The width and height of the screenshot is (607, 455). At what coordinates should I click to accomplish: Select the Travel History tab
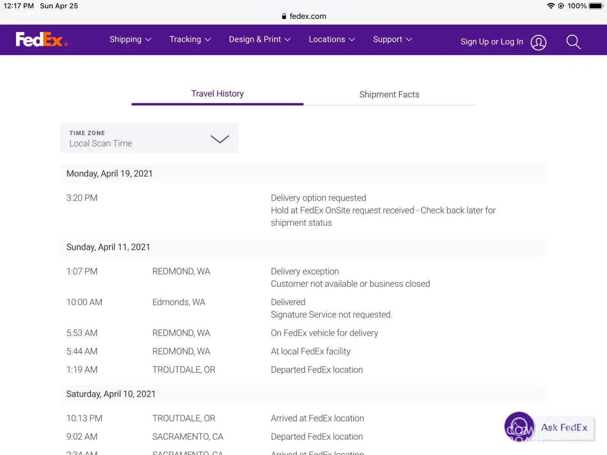217,94
